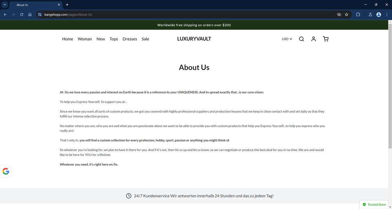Go to Home menu item
This screenshot has width=392, height=209.
pos(68,39)
